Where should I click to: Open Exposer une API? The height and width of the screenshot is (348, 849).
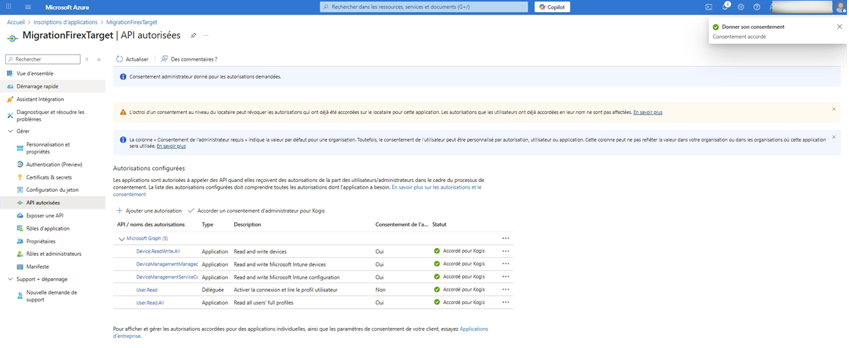45,216
